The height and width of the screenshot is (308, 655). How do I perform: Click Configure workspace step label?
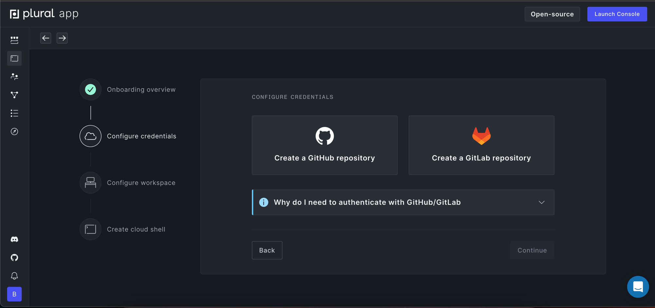click(141, 183)
